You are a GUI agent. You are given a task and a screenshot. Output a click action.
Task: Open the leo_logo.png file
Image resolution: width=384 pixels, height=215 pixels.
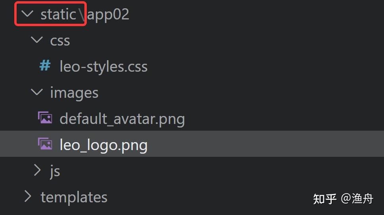point(103,145)
